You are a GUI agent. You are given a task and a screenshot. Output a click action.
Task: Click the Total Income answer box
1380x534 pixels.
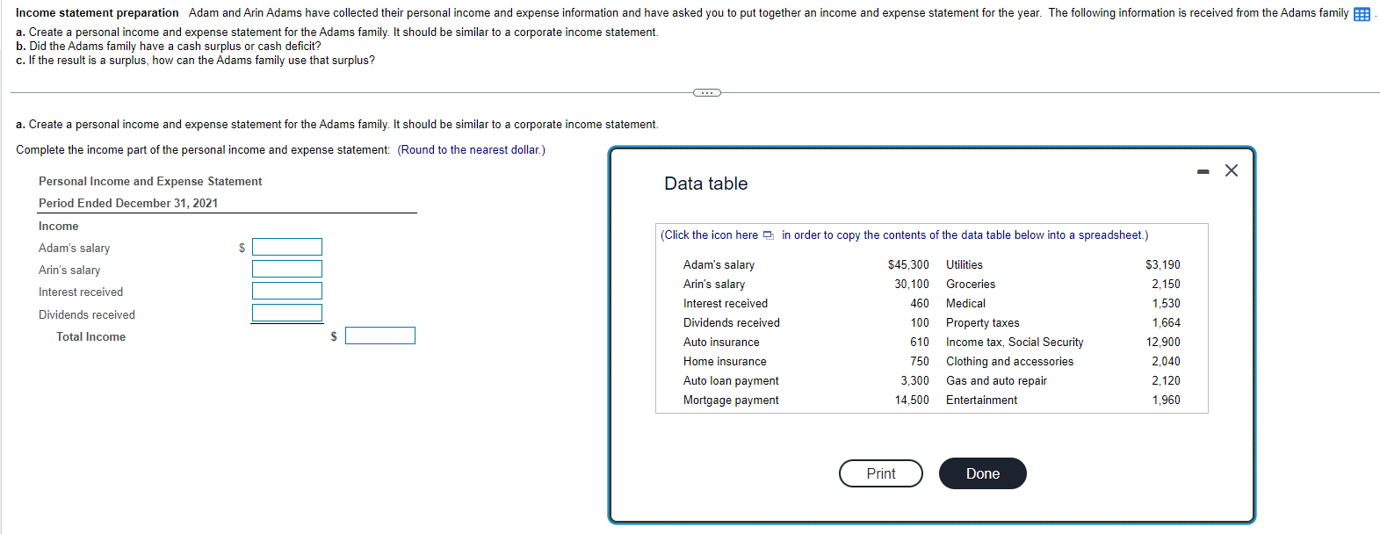pyautogui.click(x=380, y=335)
